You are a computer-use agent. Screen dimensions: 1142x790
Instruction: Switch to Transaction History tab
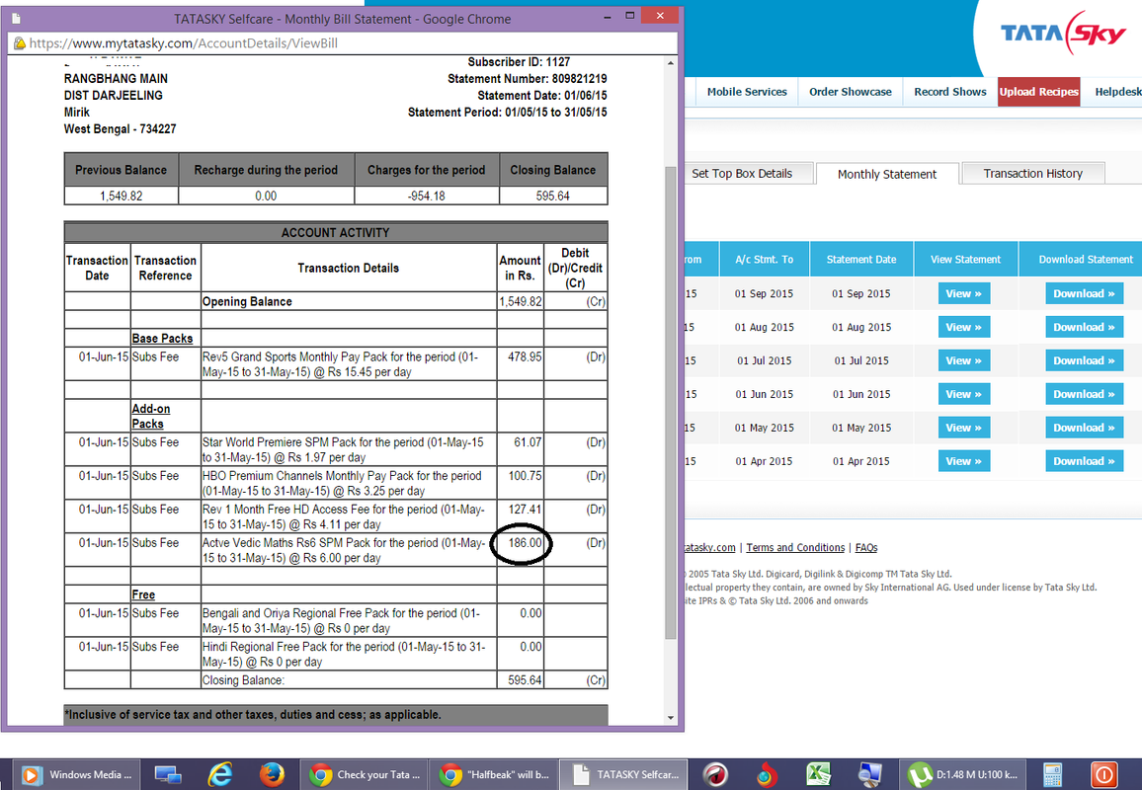(1032, 173)
